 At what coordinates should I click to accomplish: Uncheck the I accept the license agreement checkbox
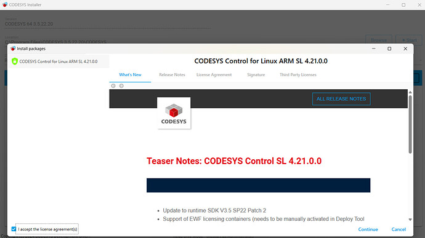(14, 229)
